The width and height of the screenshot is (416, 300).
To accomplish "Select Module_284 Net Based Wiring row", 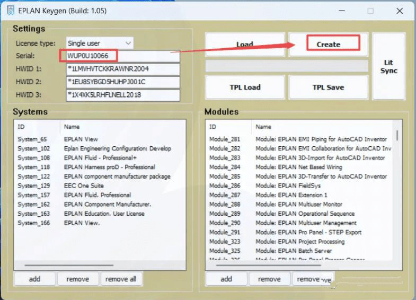I will point(300,167).
